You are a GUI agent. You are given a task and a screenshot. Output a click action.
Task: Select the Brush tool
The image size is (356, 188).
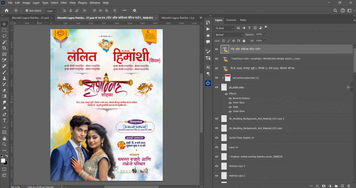4,73
